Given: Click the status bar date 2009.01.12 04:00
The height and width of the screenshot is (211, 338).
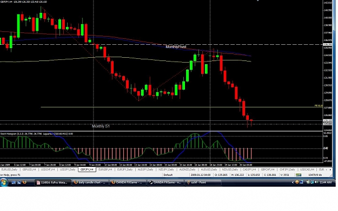Looking at the screenshot, I should tap(201, 175).
